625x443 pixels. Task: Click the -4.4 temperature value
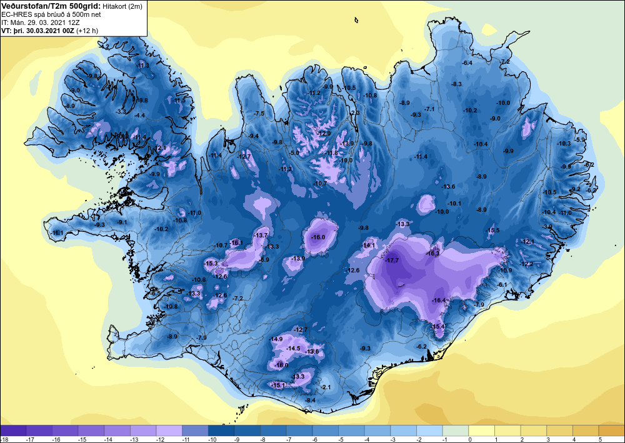(x=139, y=115)
